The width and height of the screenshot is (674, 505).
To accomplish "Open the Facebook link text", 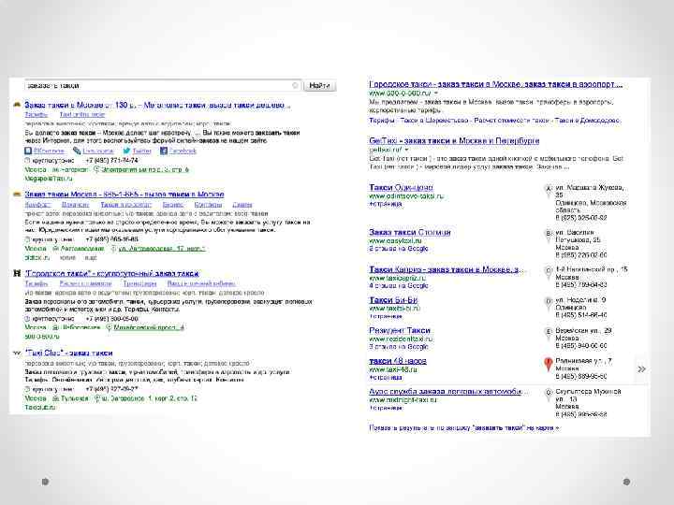I will click(183, 151).
